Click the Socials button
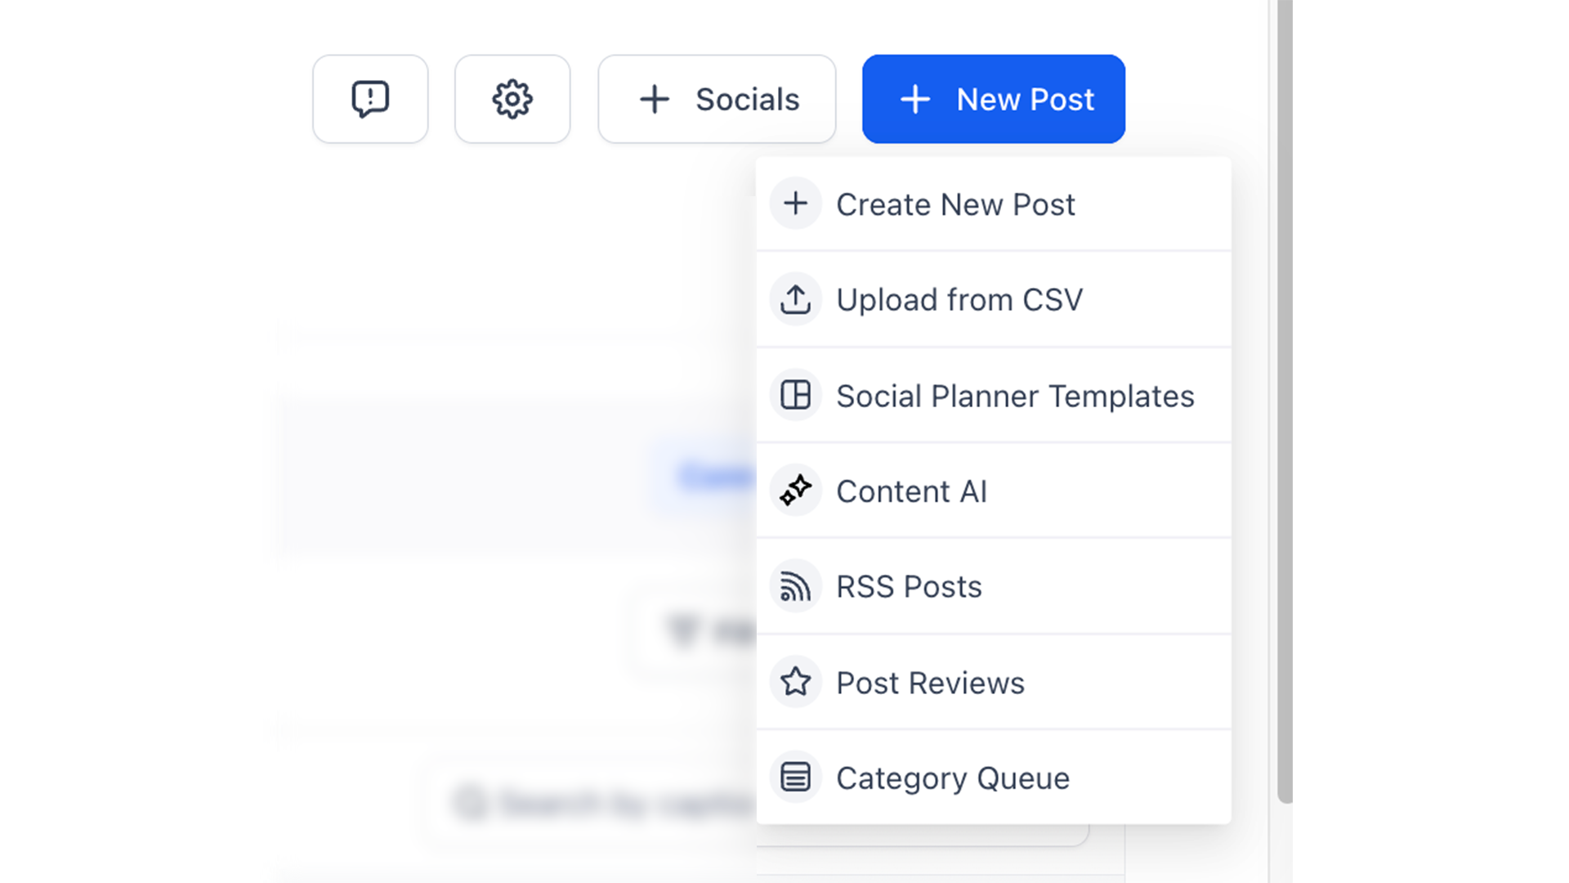Image resolution: width=1569 pixels, height=883 pixels. [x=717, y=99]
